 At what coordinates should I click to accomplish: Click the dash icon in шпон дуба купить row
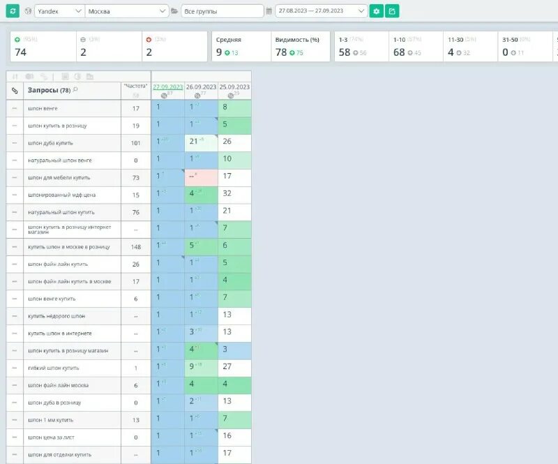click(15, 143)
